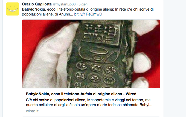Open the yellow smiley profile avatar
The image size is (186, 117).
click(x=13, y=9)
